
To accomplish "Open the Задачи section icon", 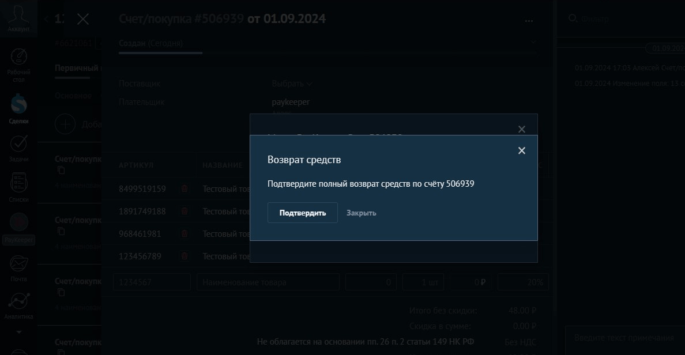I will click(x=18, y=147).
